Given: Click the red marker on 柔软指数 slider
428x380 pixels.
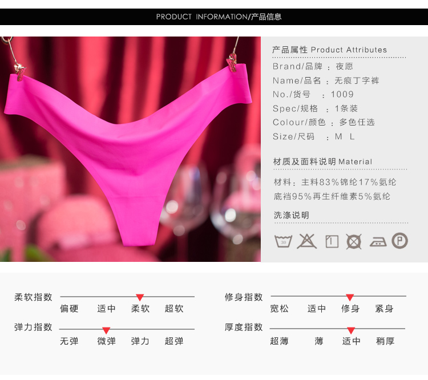Looking at the screenshot, I should (x=140, y=297).
